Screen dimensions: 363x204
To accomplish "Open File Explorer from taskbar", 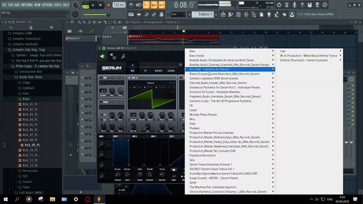I will coord(53,199).
